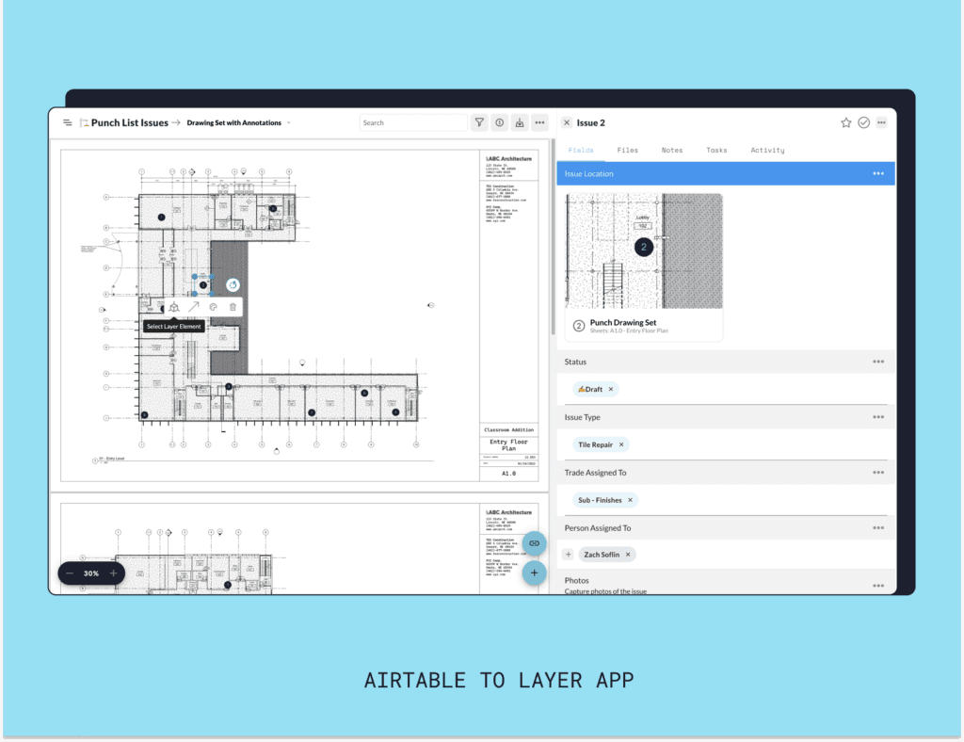Click the Punch List Issues title

[130, 123]
